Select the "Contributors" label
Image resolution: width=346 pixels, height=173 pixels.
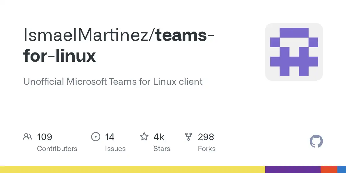[x=57, y=149]
